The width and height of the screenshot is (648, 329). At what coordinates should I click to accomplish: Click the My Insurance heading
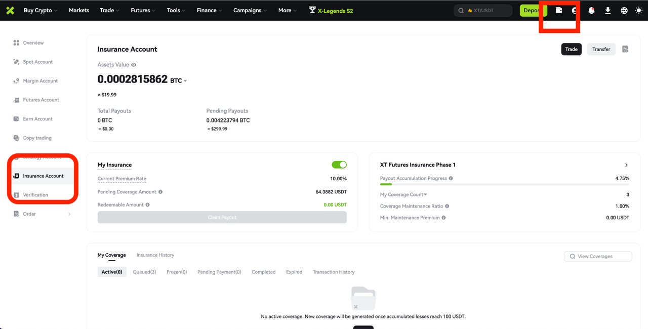pyautogui.click(x=114, y=165)
